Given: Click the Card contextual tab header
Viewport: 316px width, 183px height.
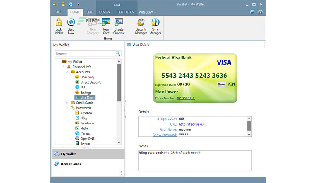Looking at the screenshot, I should tap(117, 5).
